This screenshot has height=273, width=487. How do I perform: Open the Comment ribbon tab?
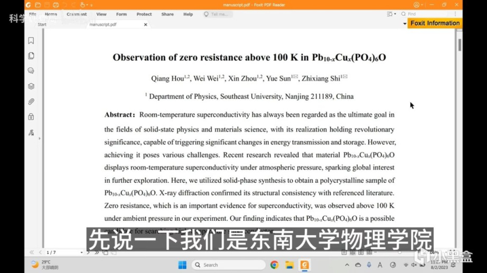tap(77, 14)
